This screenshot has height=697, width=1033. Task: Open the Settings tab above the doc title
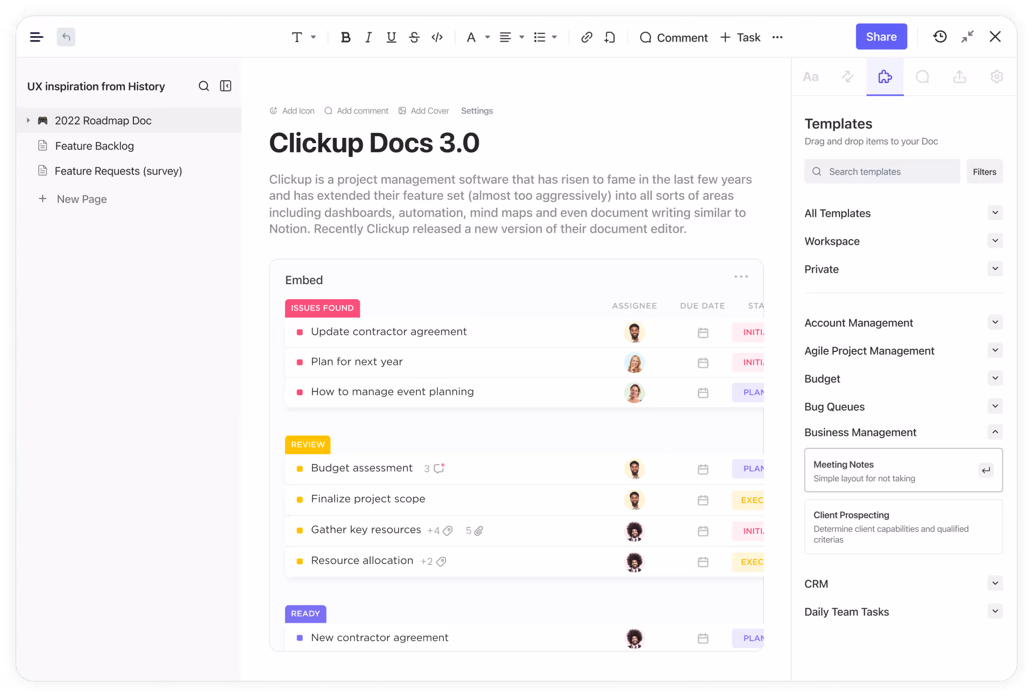pyautogui.click(x=477, y=110)
